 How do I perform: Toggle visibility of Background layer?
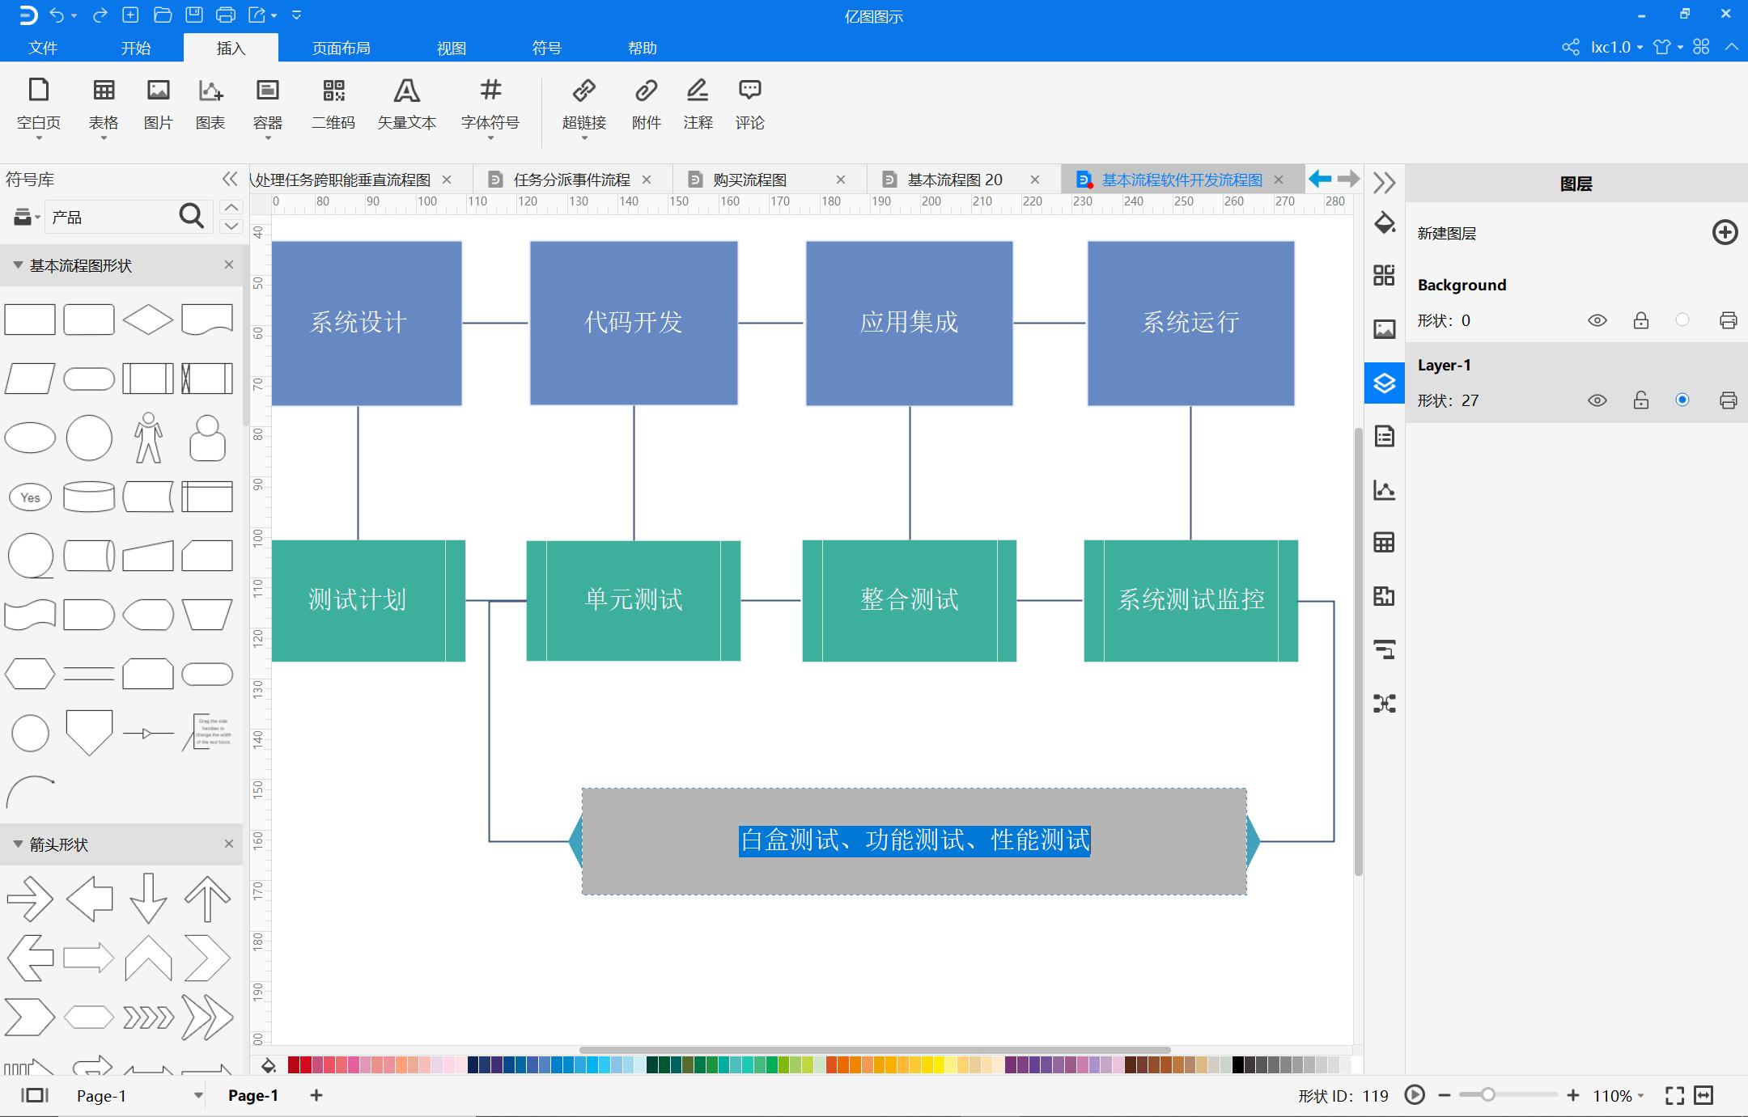1597,320
